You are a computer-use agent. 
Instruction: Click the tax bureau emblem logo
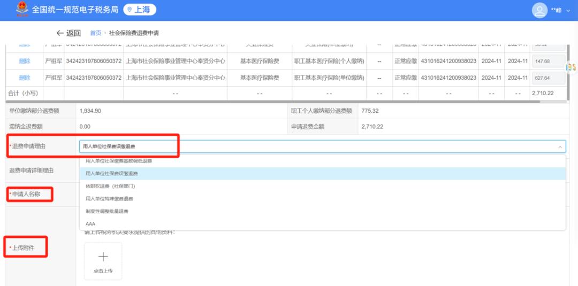pyautogui.click(x=22, y=10)
